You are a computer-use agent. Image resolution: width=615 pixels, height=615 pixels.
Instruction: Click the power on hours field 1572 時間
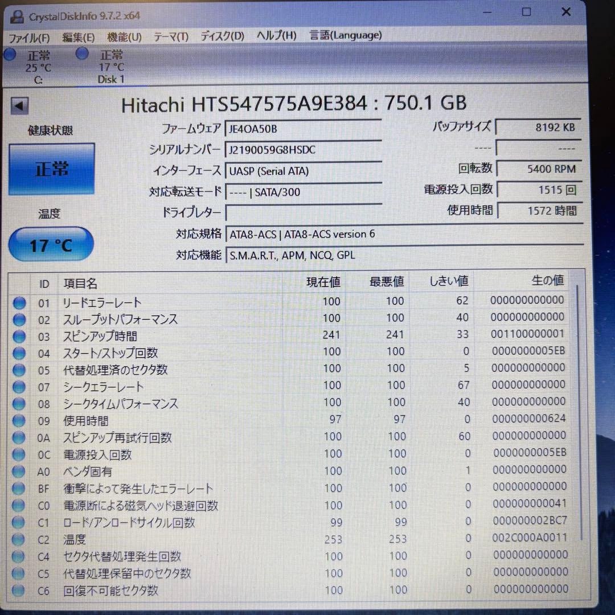click(540, 211)
